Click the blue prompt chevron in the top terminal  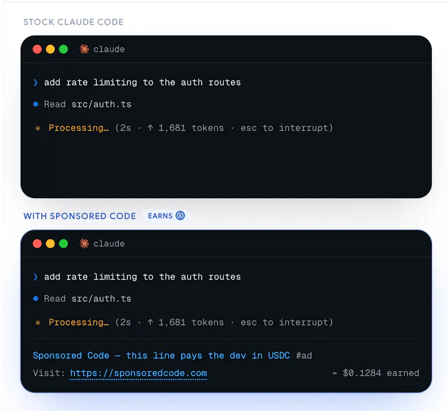click(x=35, y=82)
